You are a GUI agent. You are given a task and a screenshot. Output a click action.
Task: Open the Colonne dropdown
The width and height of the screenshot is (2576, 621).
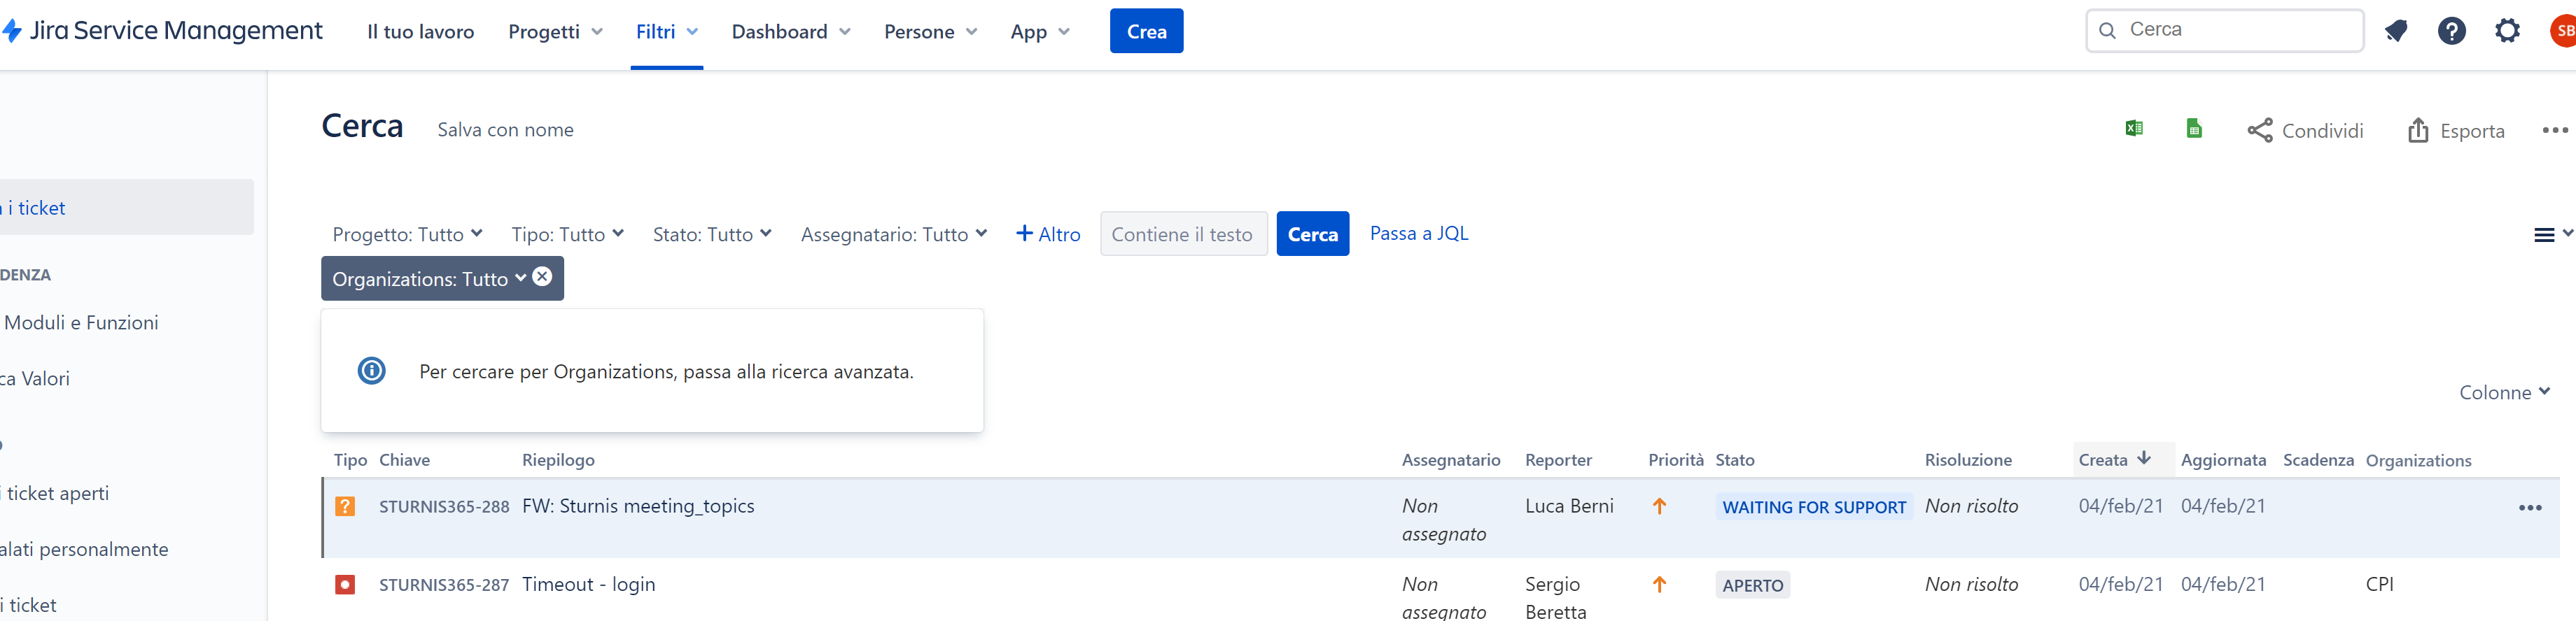pos(2505,392)
